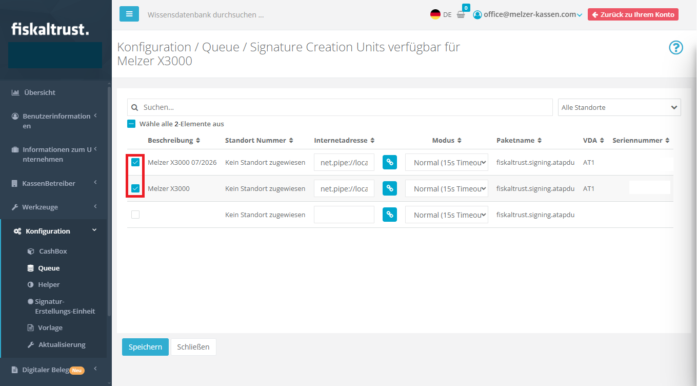
Task: Focus the Wissensdatenbank search field
Action: tap(206, 15)
